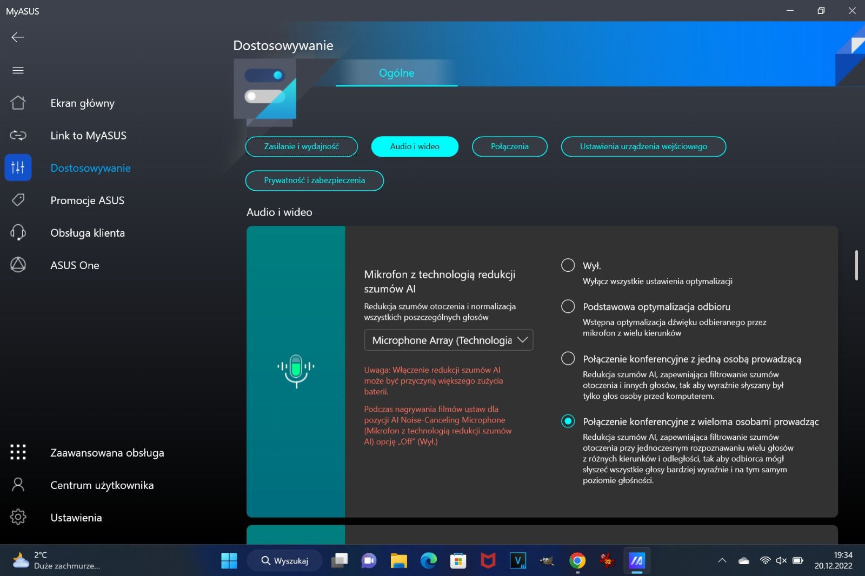Image resolution: width=865 pixels, height=576 pixels.
Task: Open the Windows Start menu
Action: [229, 561]
